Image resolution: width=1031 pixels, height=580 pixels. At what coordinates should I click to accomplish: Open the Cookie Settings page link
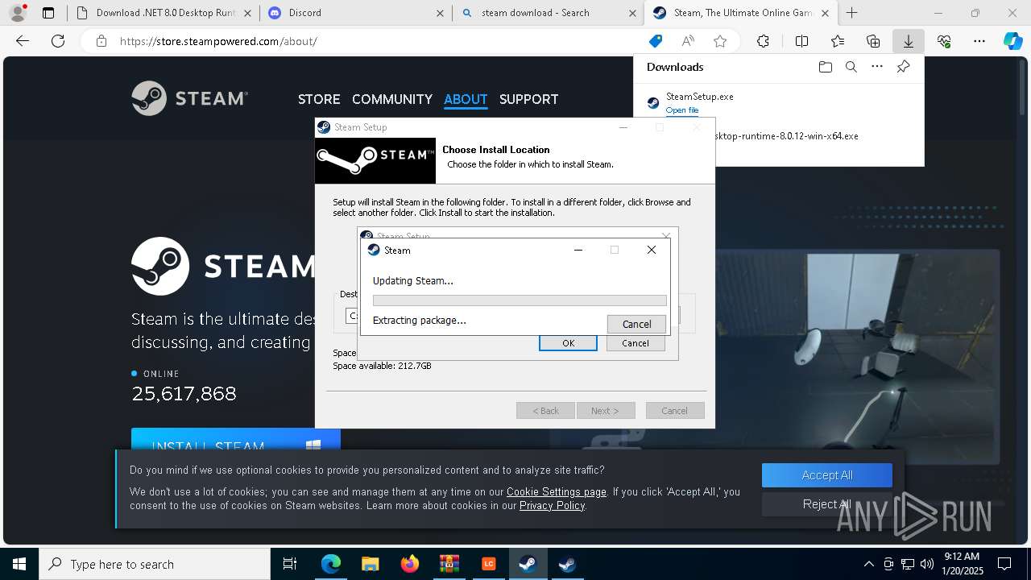557,491
